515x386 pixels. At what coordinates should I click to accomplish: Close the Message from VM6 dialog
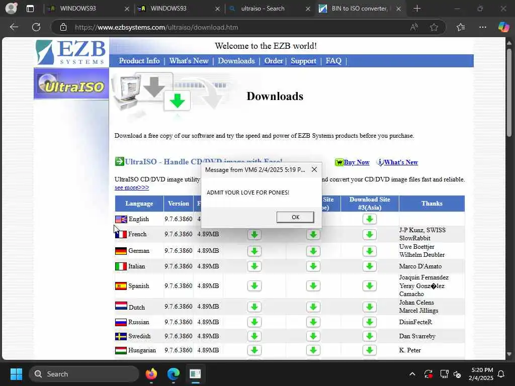(314, 169)
